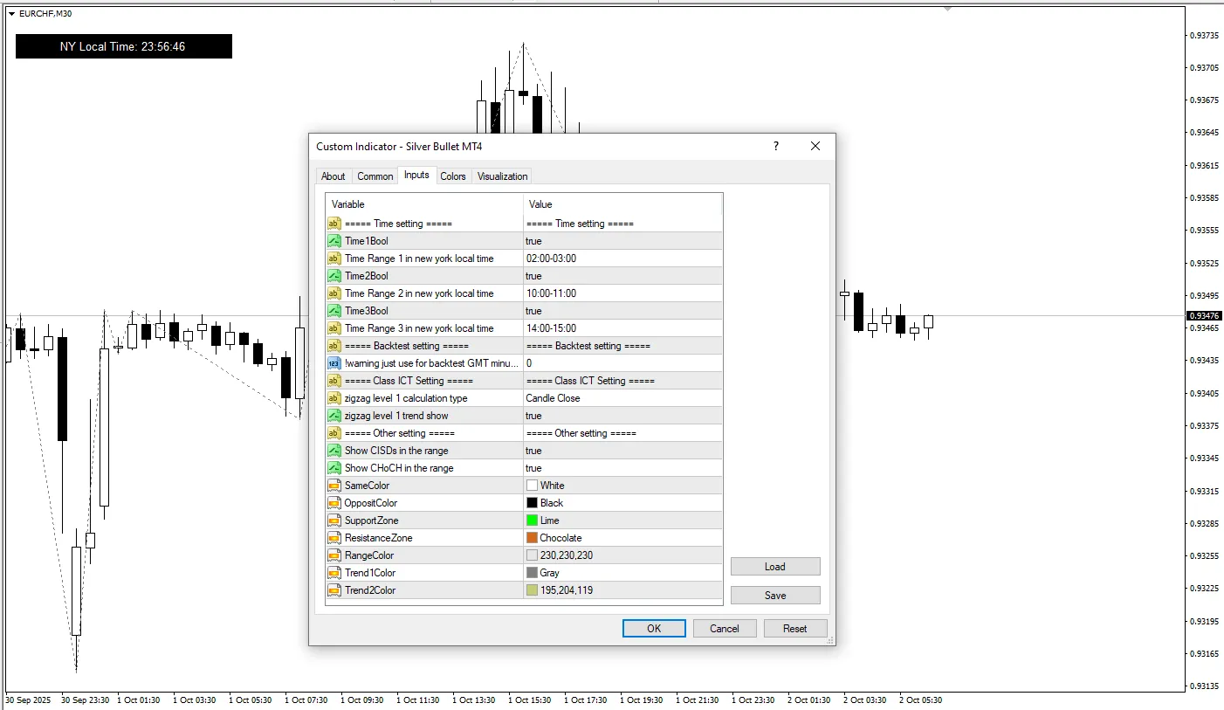This screenshot has width=1224, height=710.
Task: Click the zigzag level 1 trend show icon
Action: coord(334,416)
